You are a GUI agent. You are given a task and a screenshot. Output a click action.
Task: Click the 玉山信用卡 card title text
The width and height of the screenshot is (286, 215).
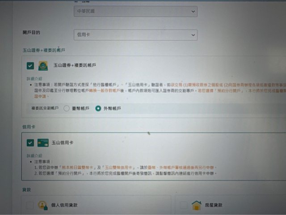click(63, 143)
